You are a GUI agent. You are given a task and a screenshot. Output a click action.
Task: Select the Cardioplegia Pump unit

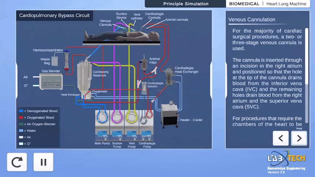pos(147,125)
